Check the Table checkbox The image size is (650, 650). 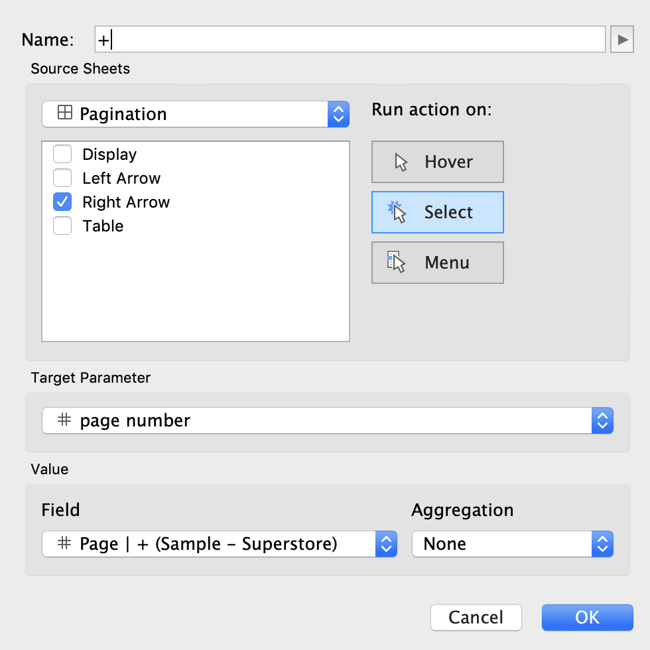pyautogui.click(x=62, y=226)
